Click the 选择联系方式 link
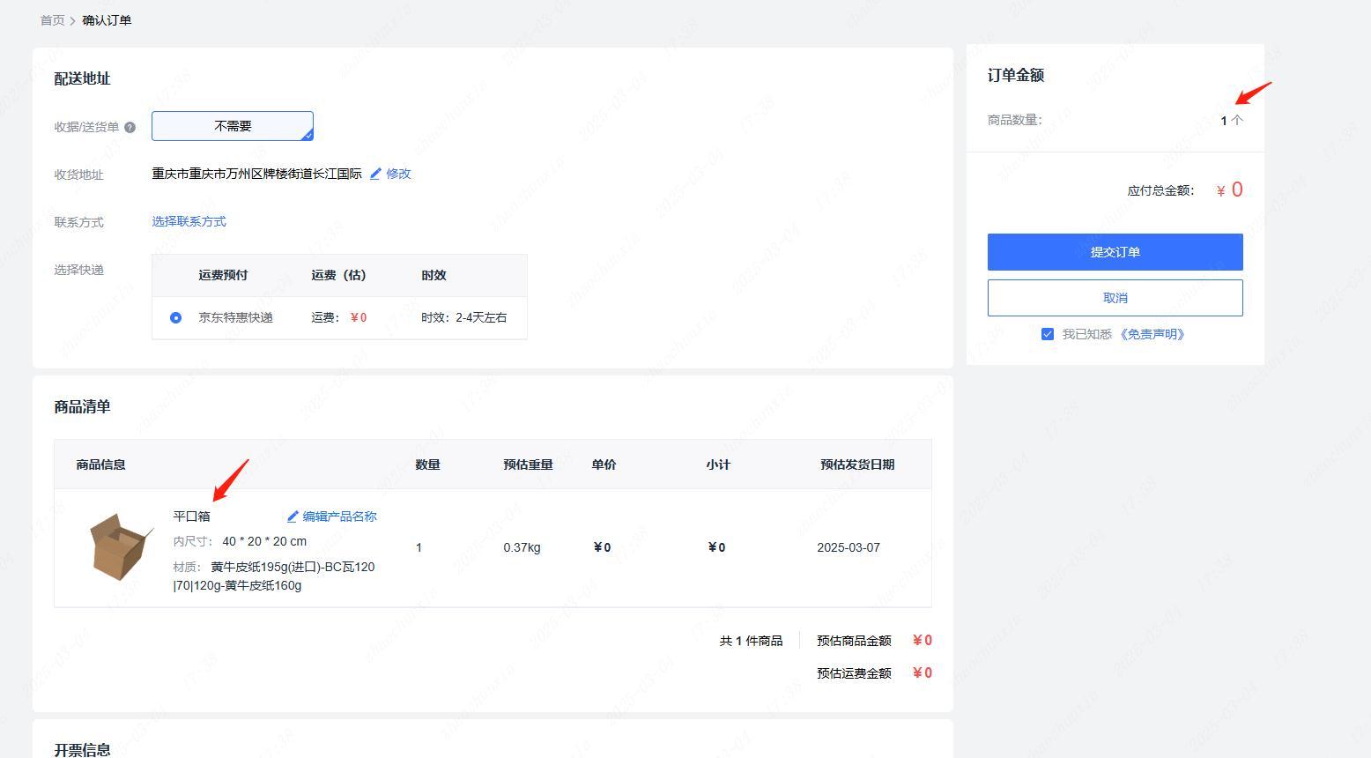The width and height of the screenshot is (1371, 758). pos(189,221)
